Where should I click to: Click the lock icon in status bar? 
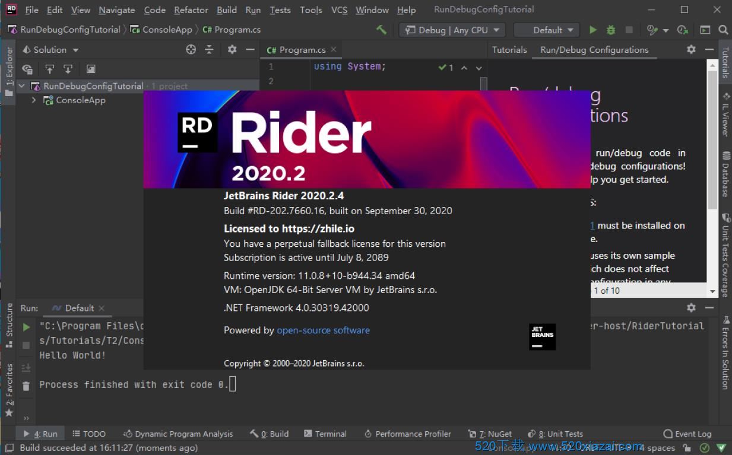point(687,448)
